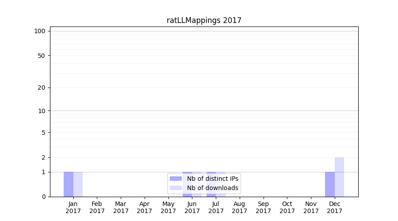This screenshot has width=398, height=221.
Task: Click the 'Feb 2017' x-axis label
Action: pos(97,207)
